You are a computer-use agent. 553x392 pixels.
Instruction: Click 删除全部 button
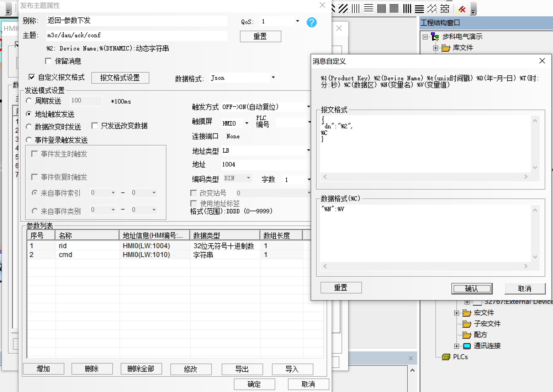141,369
